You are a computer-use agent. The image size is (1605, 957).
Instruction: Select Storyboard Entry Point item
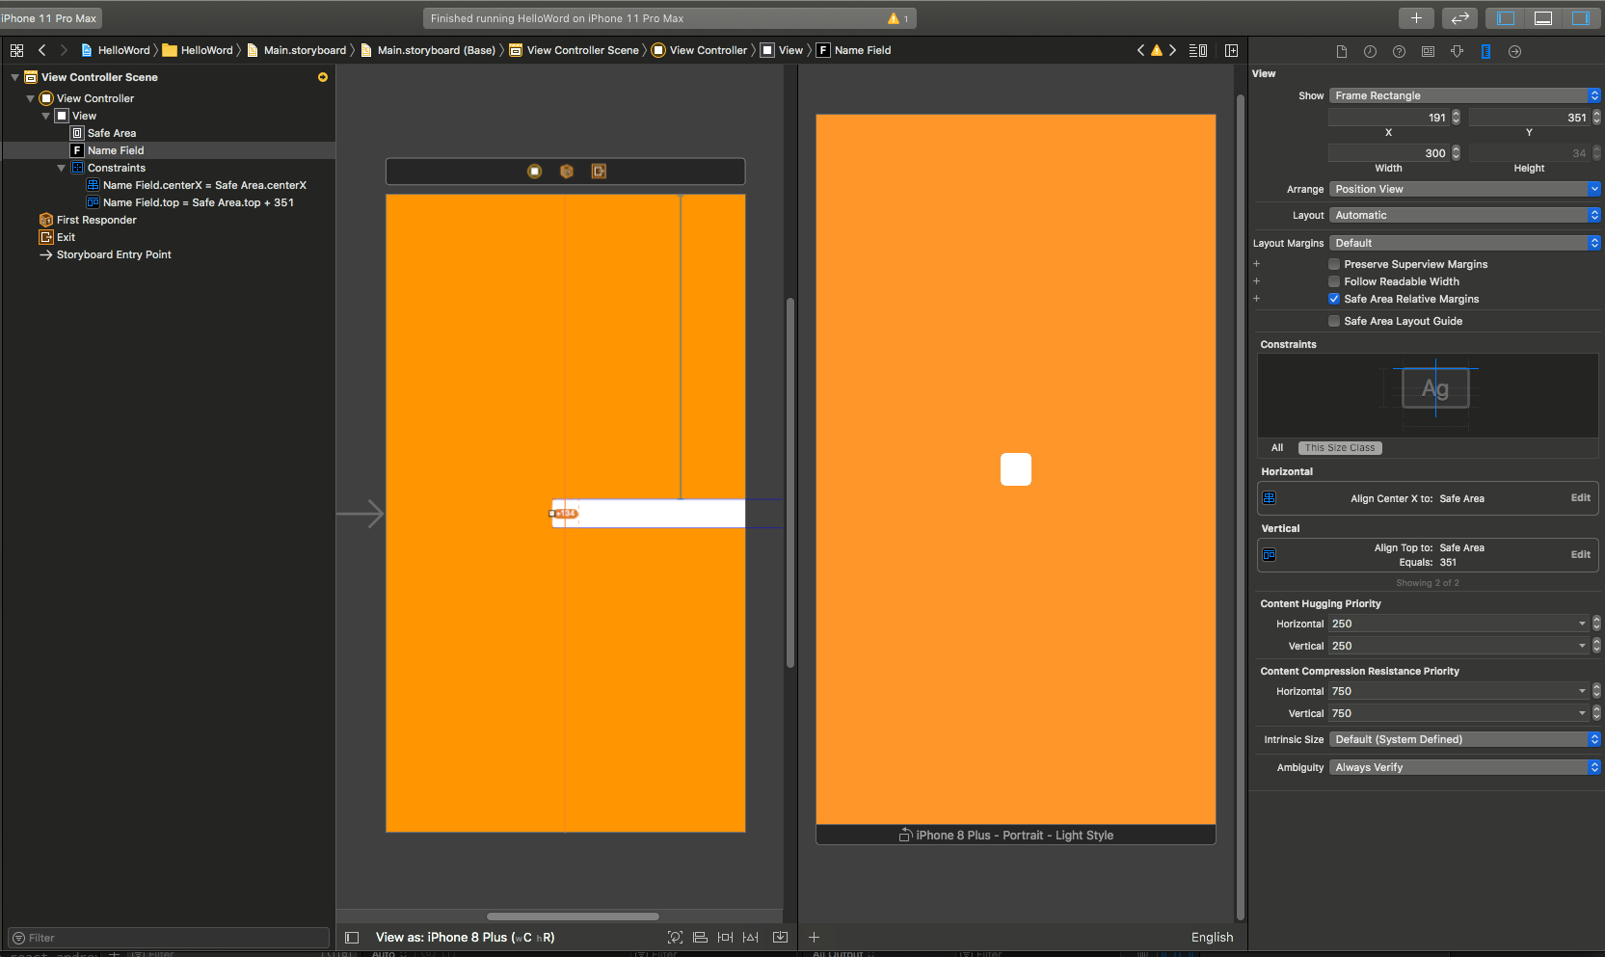pos(170,254)
